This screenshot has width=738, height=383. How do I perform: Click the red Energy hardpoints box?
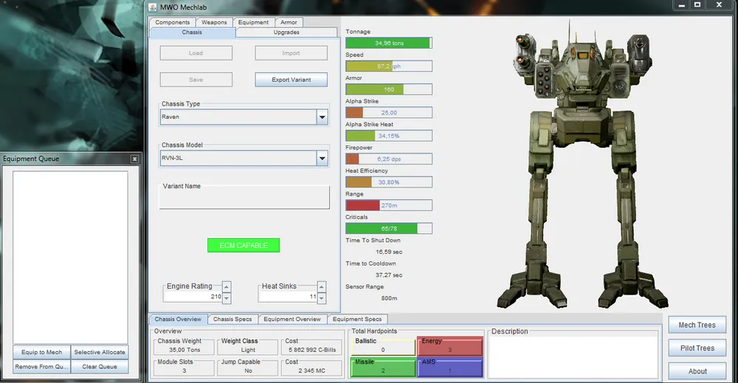click(449, 346)
